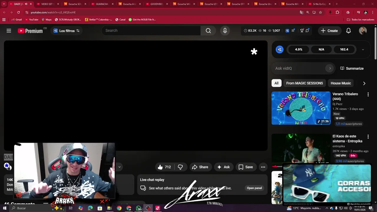Image resolution: width=377 pixels, height=212 pixels.
Task: Click the magnifier search button
Action: click(208, 31)
